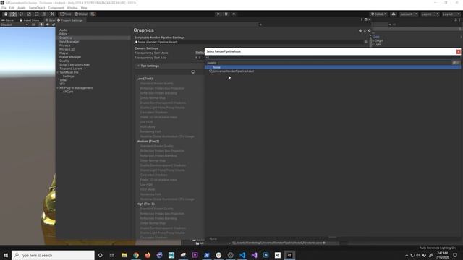Open the Layers dropdown
The width and height of the screenshot is (463, 260).
430,14
